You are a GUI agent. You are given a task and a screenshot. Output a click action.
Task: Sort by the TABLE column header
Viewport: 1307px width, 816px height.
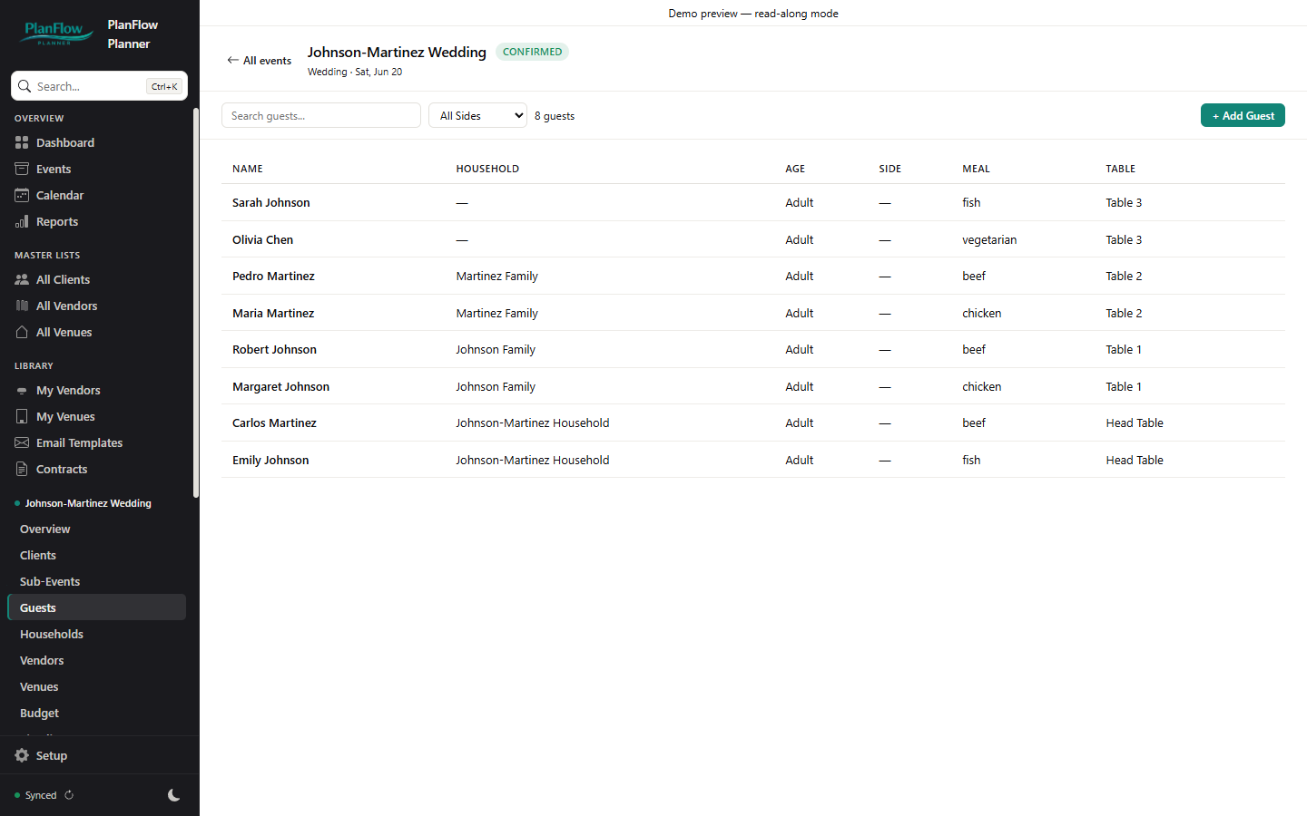1120,169
